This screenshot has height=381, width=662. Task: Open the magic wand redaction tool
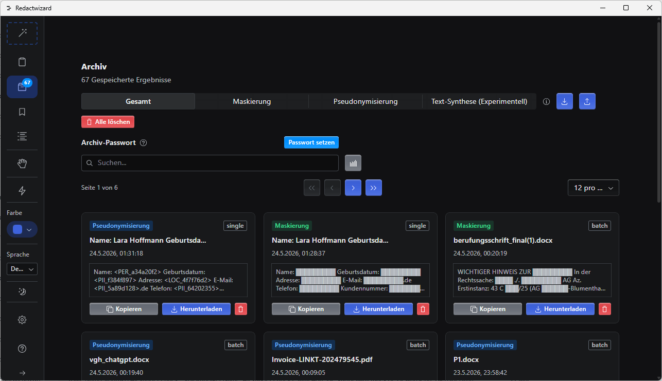tap(22, 33)
